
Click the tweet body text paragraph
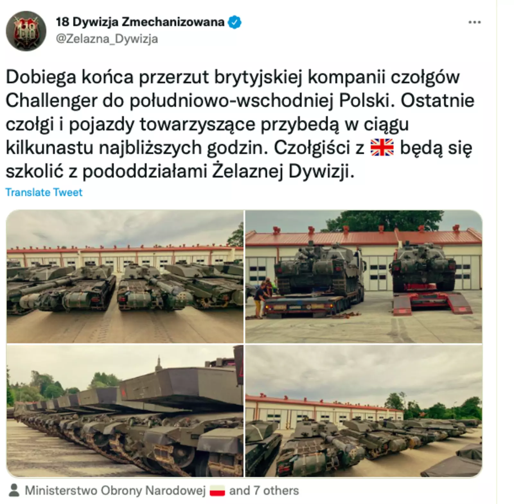pyautogui.click(x=240, y=124)
